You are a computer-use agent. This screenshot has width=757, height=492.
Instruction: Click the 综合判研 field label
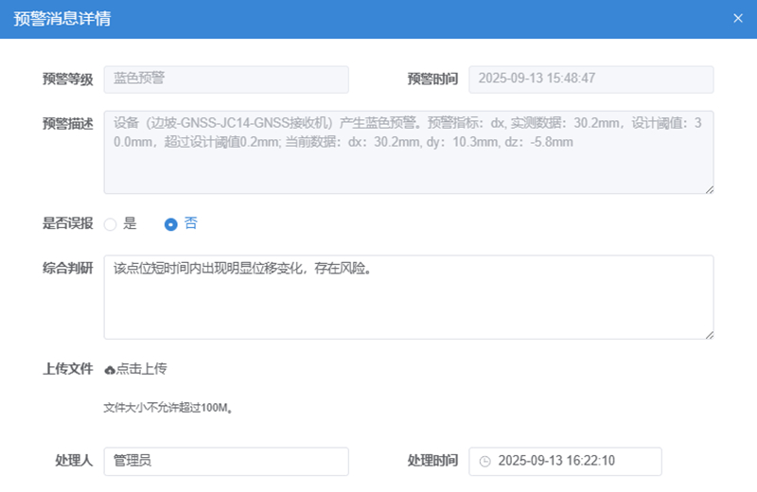pos(67,268)
